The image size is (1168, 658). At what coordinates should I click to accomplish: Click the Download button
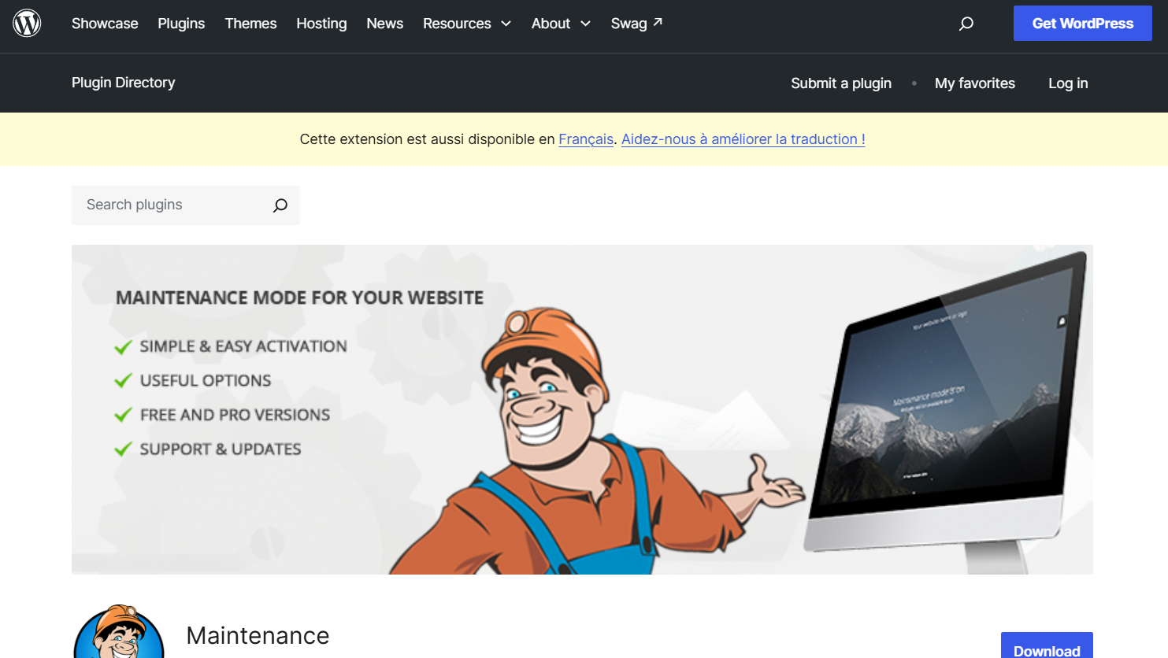[1047, 646]
